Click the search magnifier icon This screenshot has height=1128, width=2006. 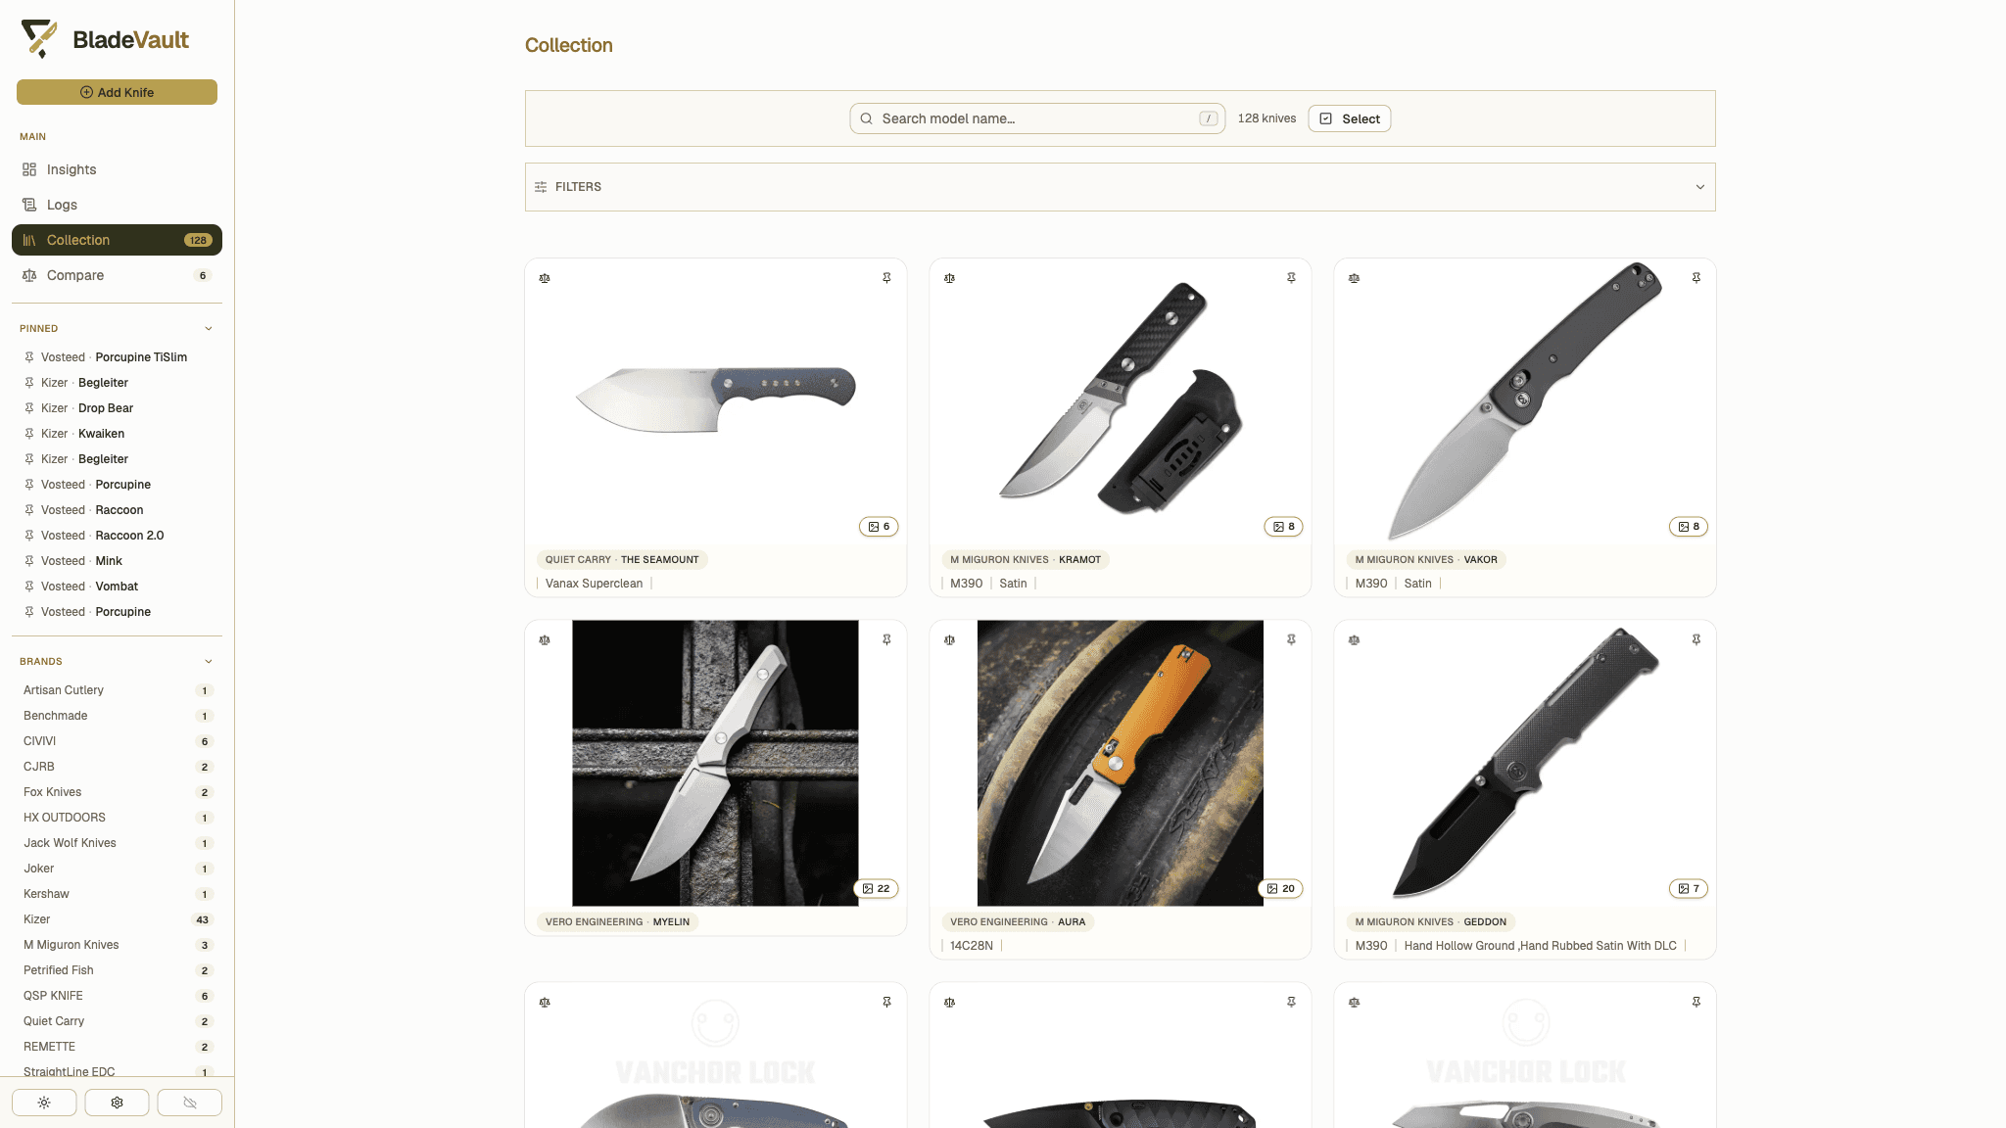[866, 118]
